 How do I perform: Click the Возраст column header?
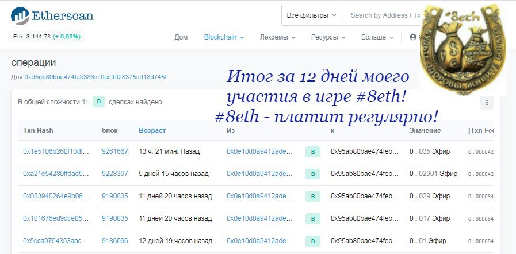152,131
